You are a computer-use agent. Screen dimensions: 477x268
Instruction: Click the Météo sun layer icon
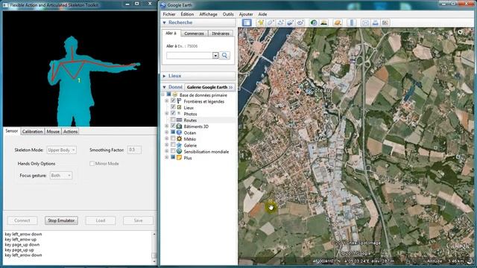pos(179,139)
